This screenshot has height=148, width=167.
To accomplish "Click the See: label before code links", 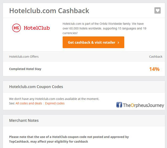I will point(12,103).
